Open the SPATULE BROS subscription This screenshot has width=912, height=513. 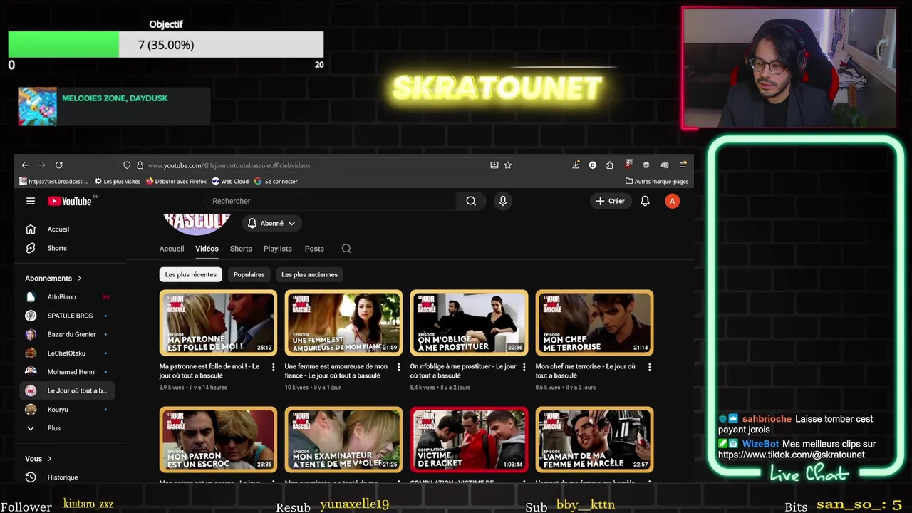(x=68, y=316)
